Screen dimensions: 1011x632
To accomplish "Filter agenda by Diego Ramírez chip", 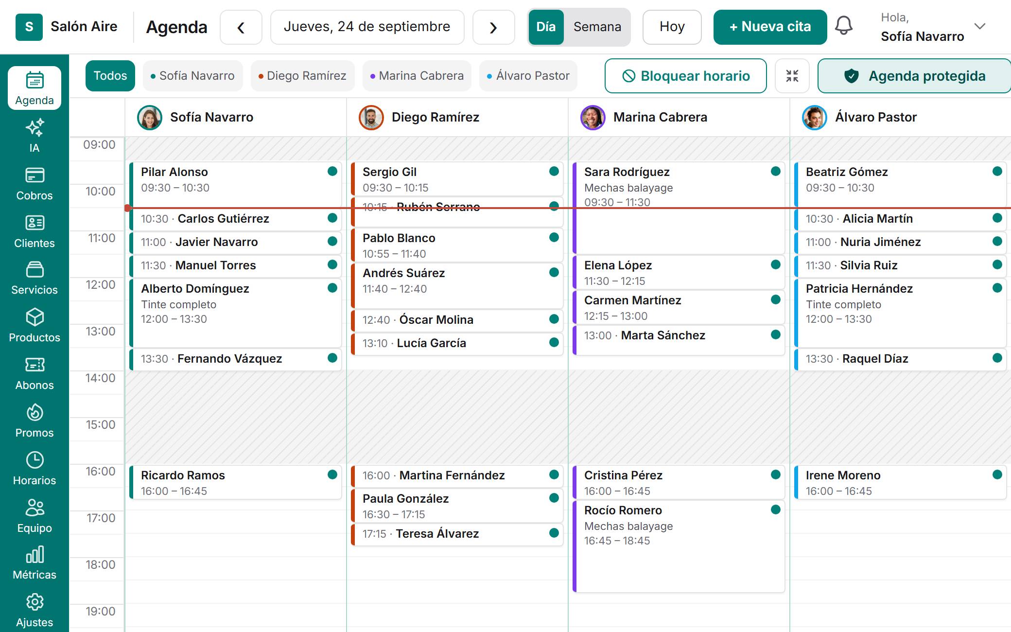I will (302, 76).
